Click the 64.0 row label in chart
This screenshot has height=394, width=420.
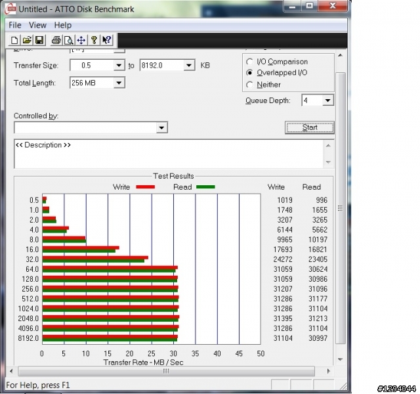click(x=32, y=269)
